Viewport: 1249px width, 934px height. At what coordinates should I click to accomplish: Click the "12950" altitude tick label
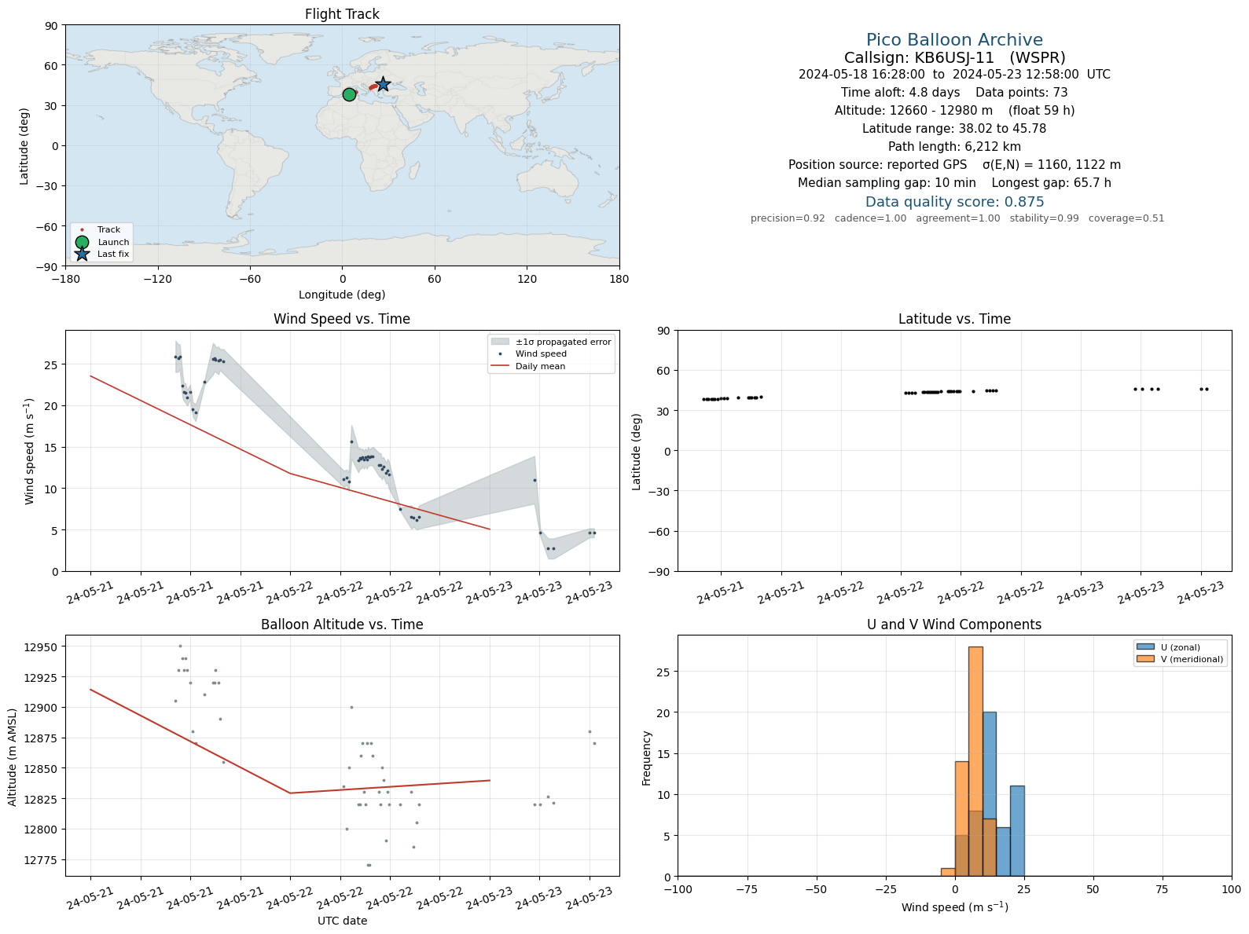[x=41, y=647]
